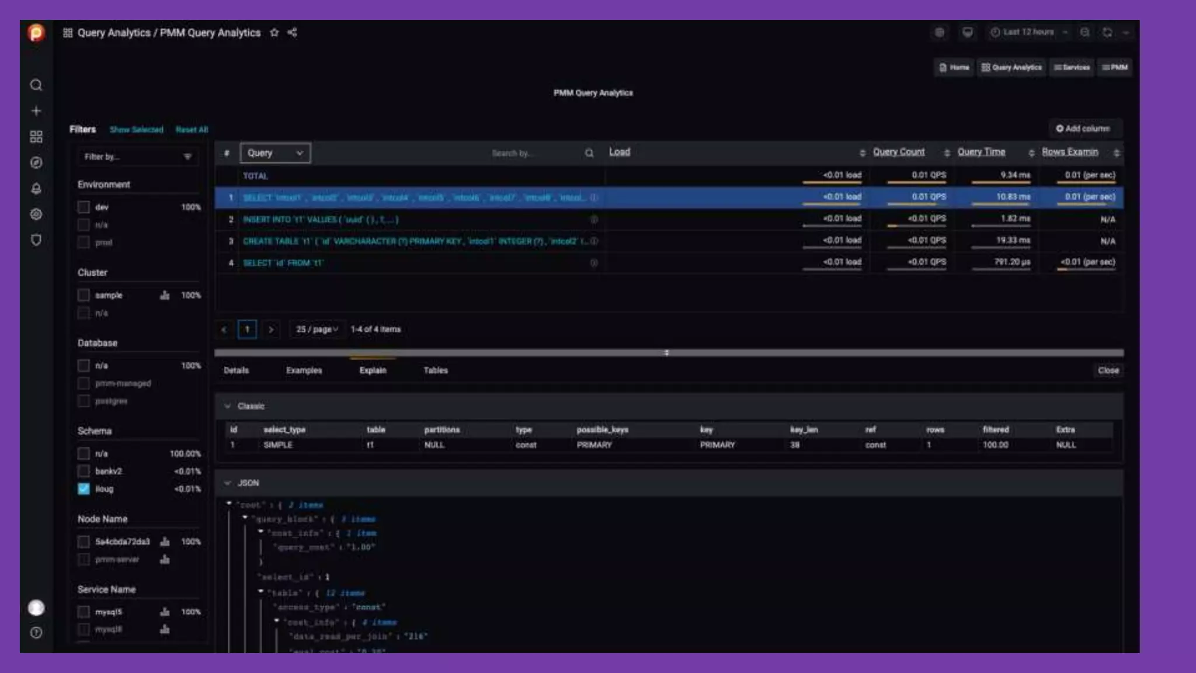Screen dimensions: 1196x673
Task: Star the PMM Query Analytics dashboard
Action: point(274,33)
